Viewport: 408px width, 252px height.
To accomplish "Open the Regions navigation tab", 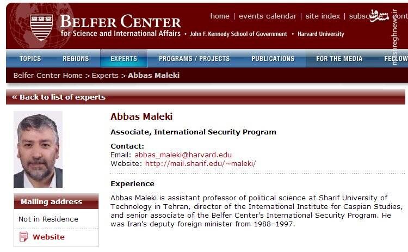I will pos(76,59).
